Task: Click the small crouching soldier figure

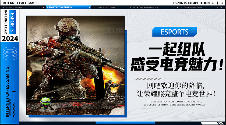Action: 111,87
